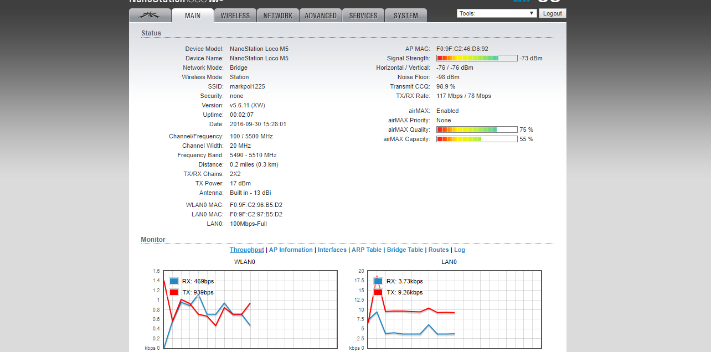Click the TX/RX Chains value 2X2

pos(235,174)
